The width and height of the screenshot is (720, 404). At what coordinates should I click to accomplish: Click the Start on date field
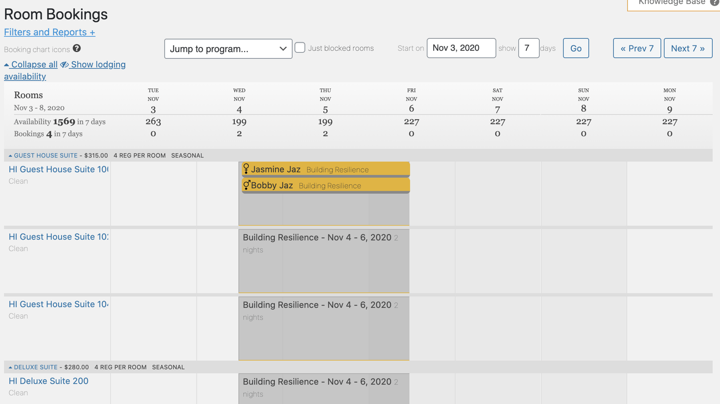[x=461, y=48]
